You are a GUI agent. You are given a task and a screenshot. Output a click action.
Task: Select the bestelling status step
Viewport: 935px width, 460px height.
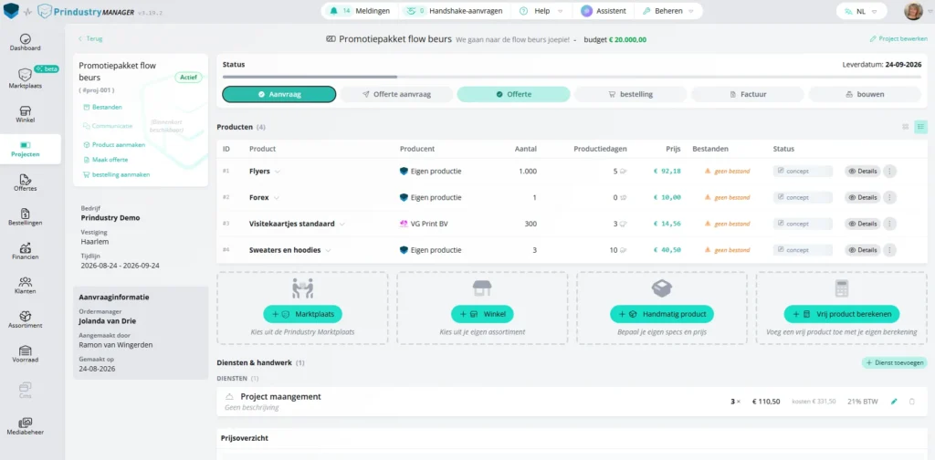pyautogui.click(x=631, y=94)
